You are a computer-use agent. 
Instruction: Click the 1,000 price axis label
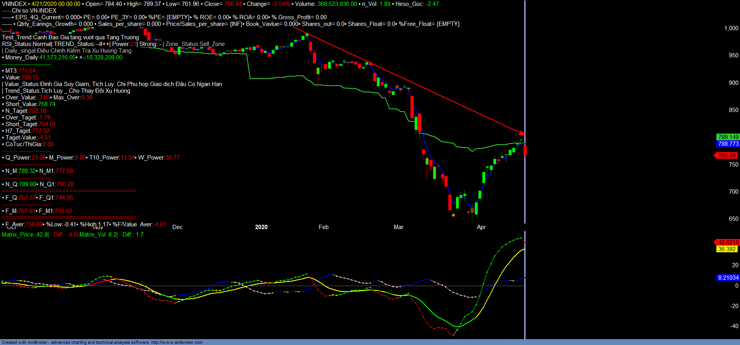click(x=731, y=28)
